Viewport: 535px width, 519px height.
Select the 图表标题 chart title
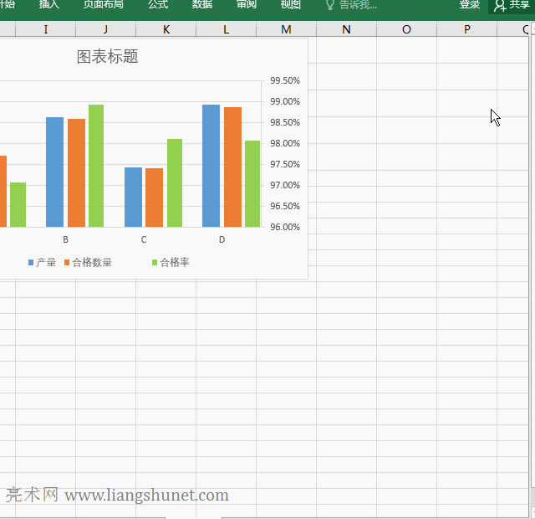tap(107, 57)
